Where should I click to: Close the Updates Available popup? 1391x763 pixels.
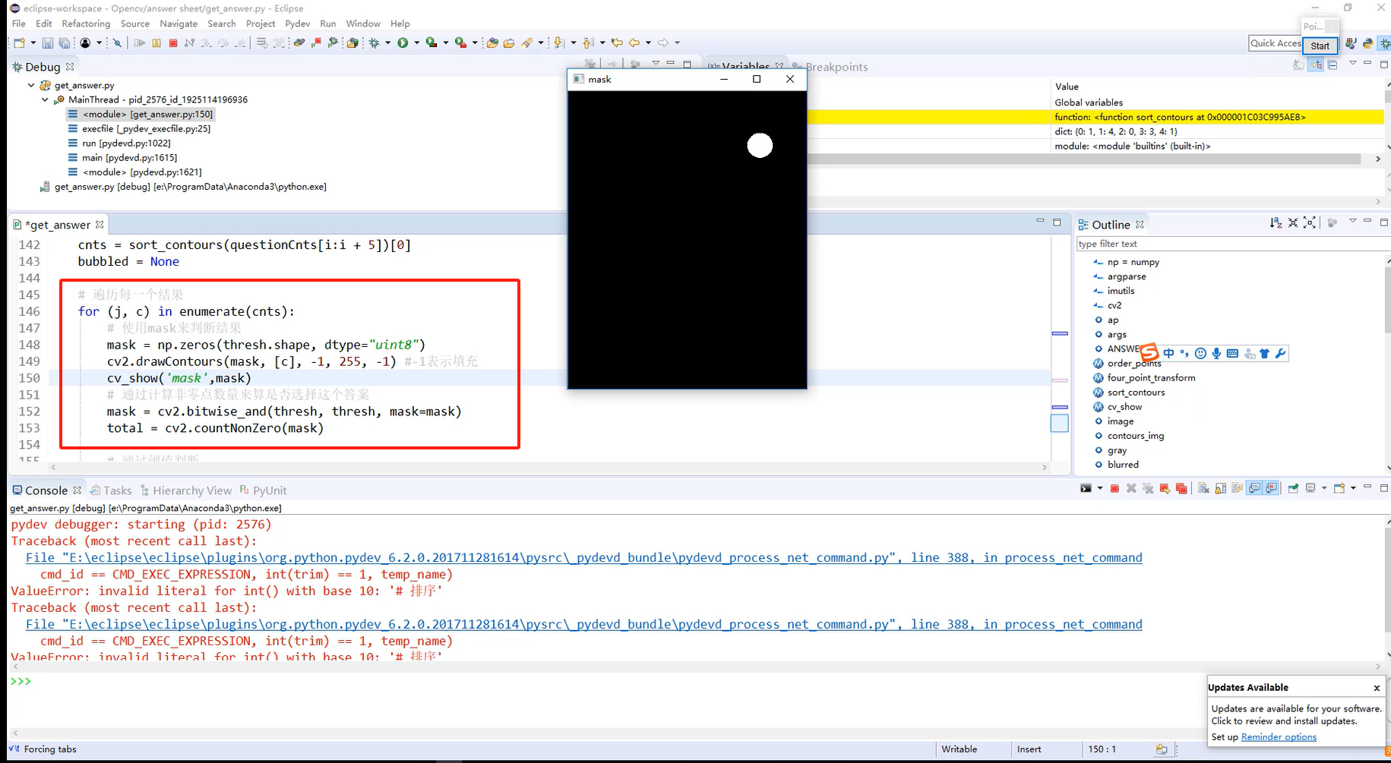pyautogui.click(x=1377, y=688)
